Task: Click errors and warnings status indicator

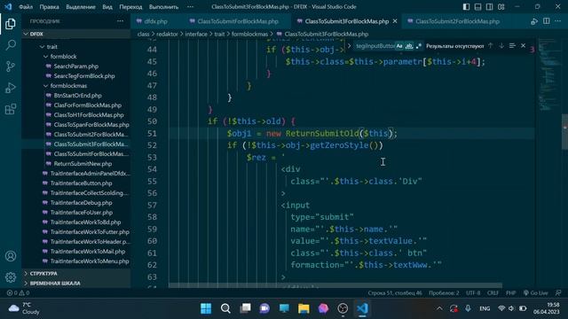Action: tap(18, 293)
